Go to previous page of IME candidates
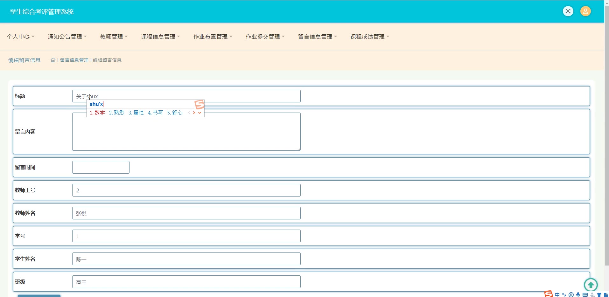 pyautogui.click(x=189, y=113)
